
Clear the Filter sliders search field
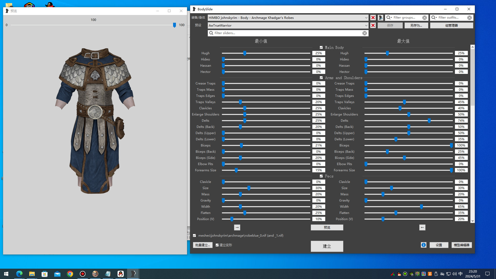pyautogui.click(x=365, y=33)
